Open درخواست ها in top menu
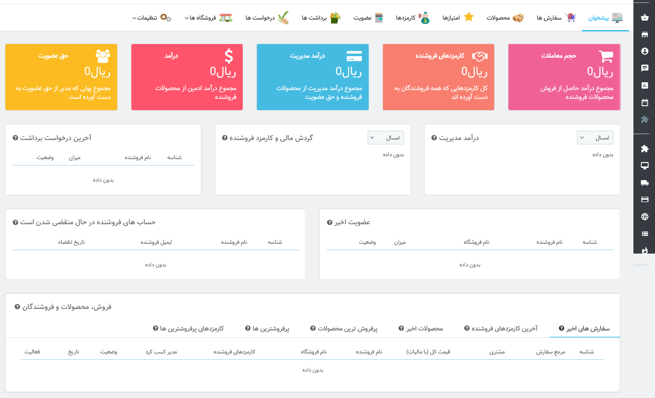This screenshot has width=655, height=398. (267, 18)
